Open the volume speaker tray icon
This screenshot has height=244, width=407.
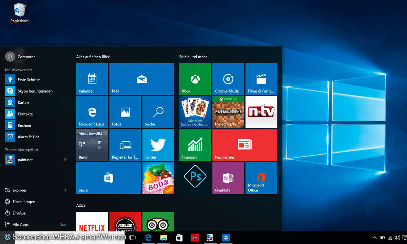(398, 238)
